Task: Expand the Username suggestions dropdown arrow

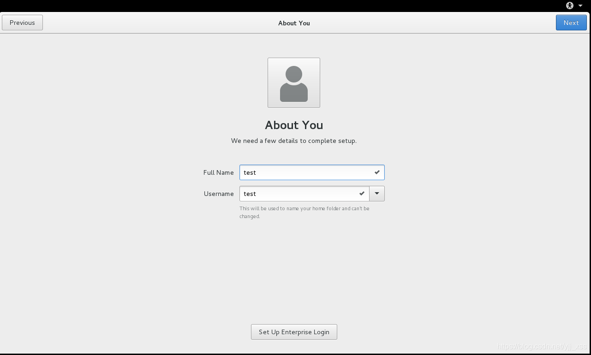Action: click(377, 194)
